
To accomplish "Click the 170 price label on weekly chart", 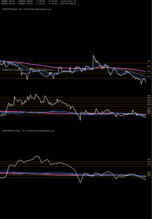I will 149,104.
